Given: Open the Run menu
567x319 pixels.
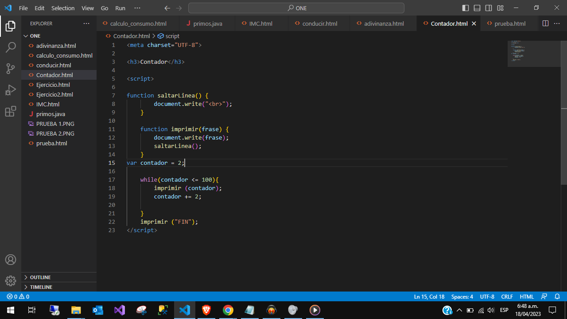Looking at the screenshot, I should [x=120, y=8].
